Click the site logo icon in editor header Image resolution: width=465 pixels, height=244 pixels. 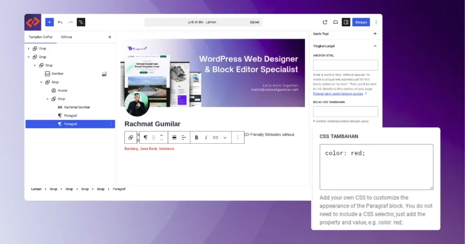(33, 22)
